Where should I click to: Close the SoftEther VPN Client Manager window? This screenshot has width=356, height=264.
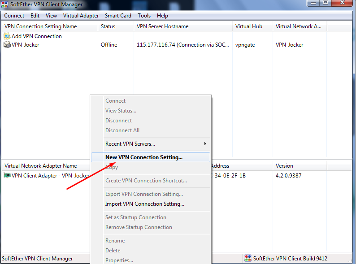click(342, 3)
